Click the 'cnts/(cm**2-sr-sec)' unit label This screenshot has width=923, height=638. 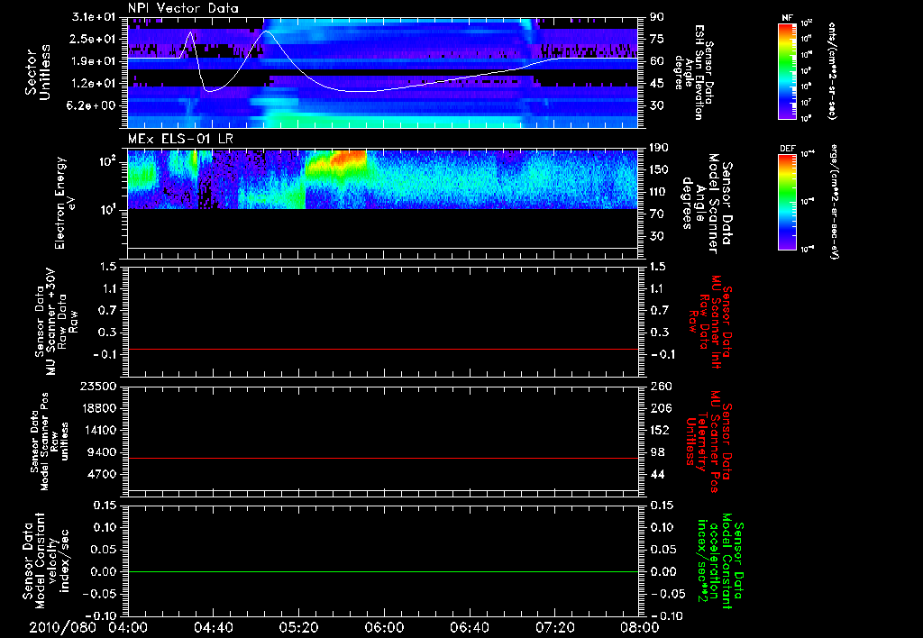(832, 70)
